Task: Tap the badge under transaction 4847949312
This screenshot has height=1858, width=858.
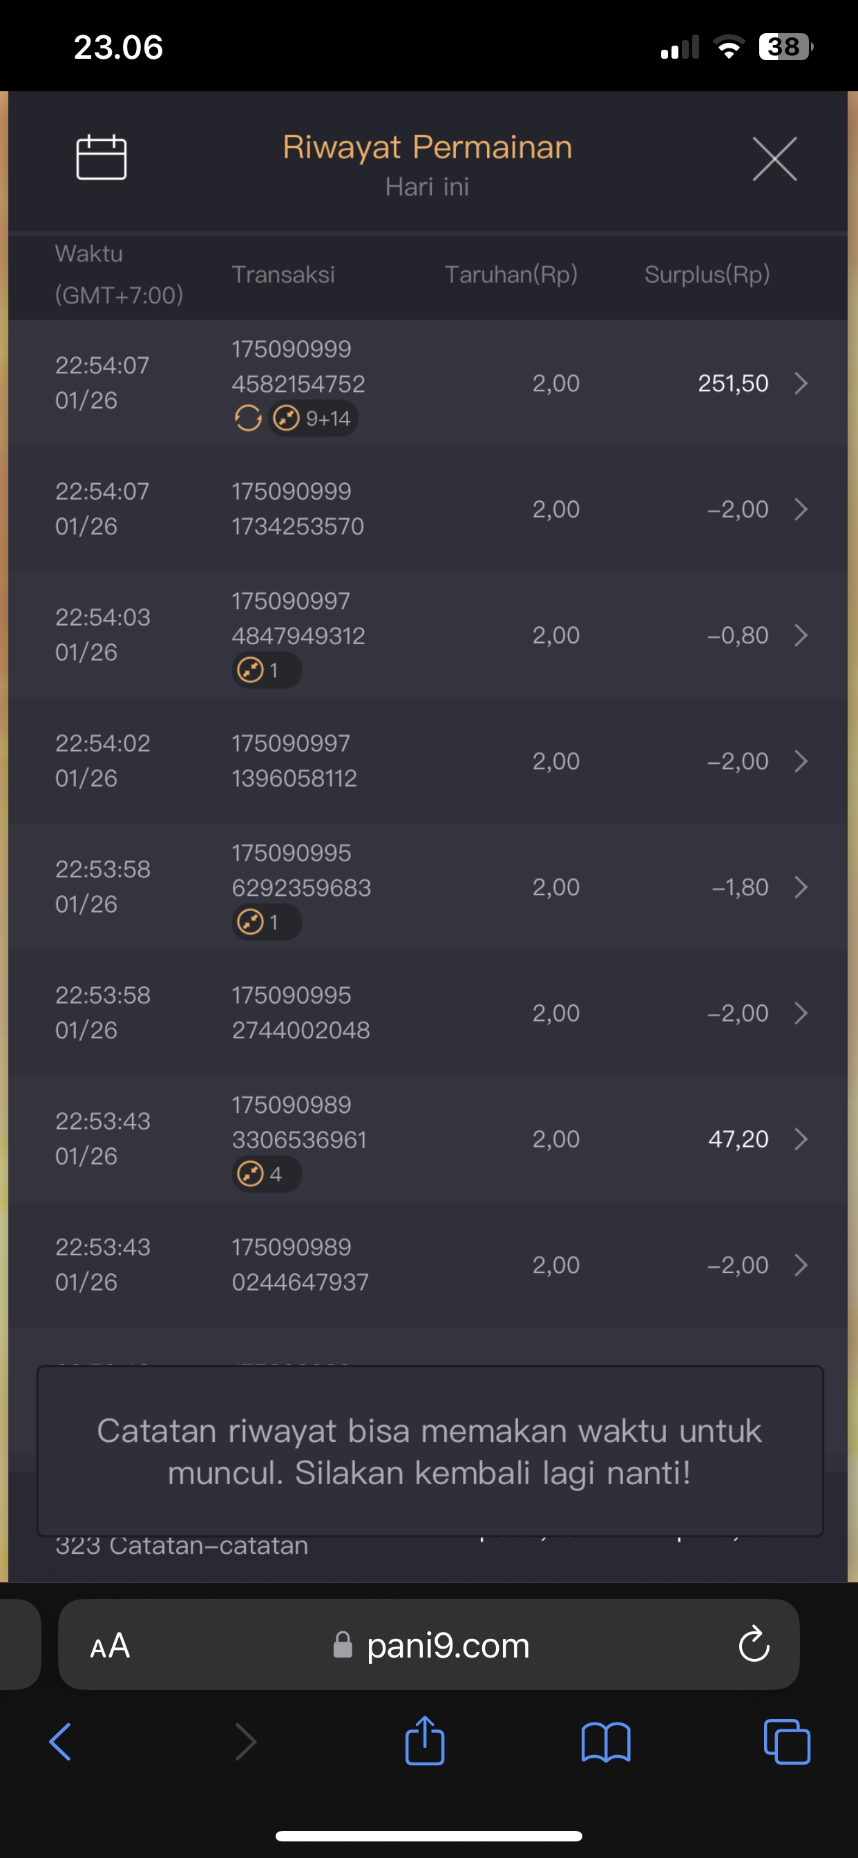Action: pyautogui.click(x=266, y=670)
